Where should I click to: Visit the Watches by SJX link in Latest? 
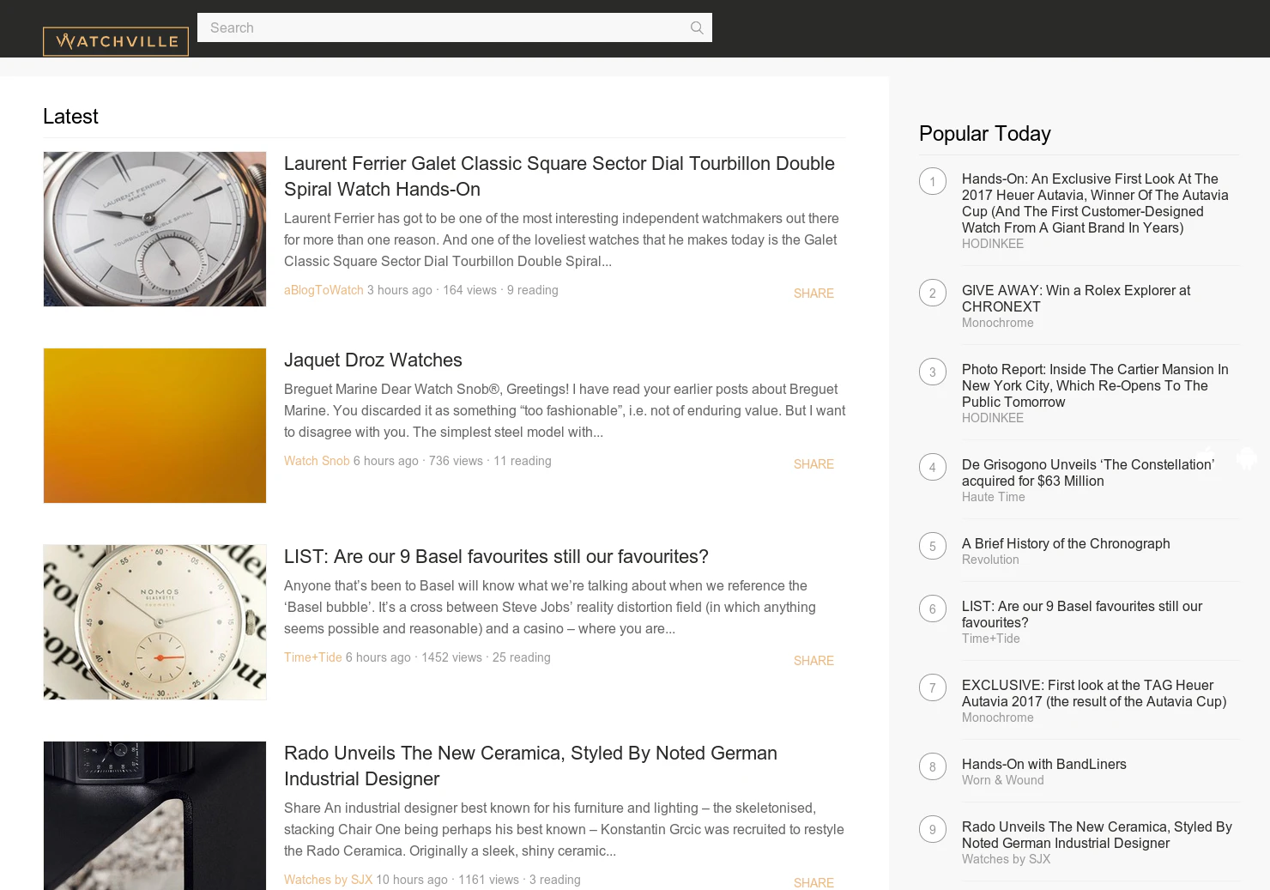pyautogui.click(x=328, y=880)
